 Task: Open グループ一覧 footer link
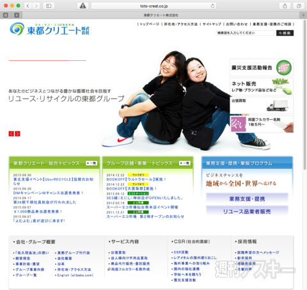pyautogui.click(x=26, y=275)
